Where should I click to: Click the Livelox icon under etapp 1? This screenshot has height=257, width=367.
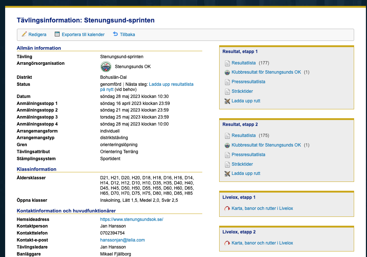click(227, 208)
